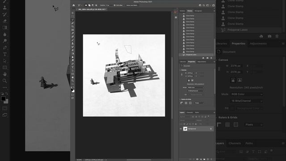
Task: Click the open document's title tab
Action: point(92,9)
